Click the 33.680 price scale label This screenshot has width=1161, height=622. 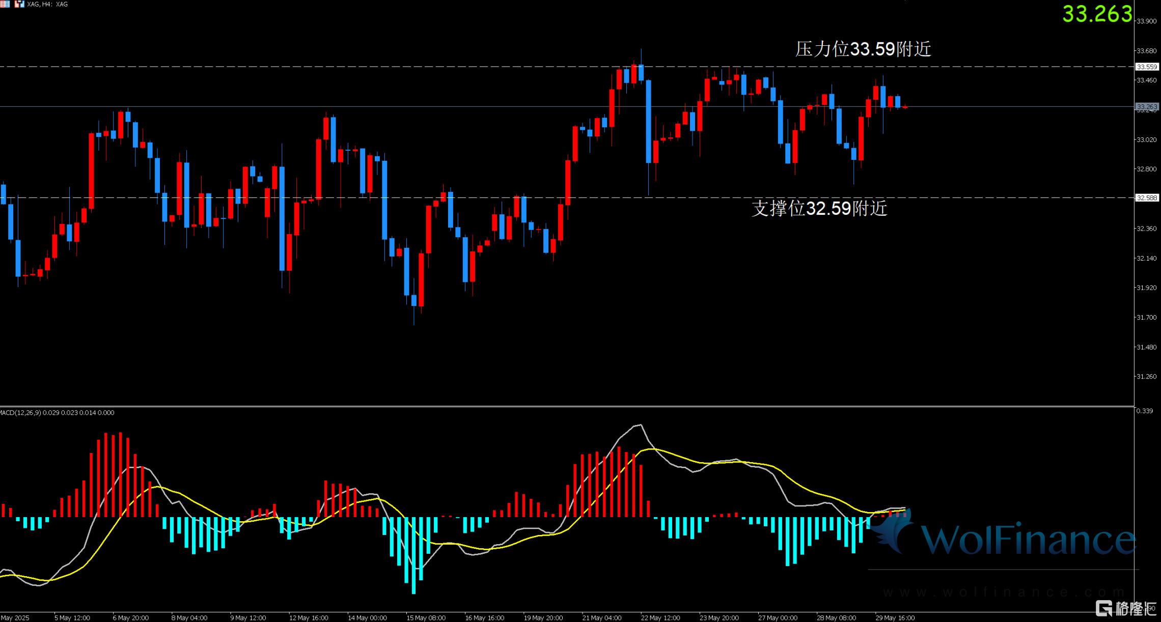(1146, 51)
